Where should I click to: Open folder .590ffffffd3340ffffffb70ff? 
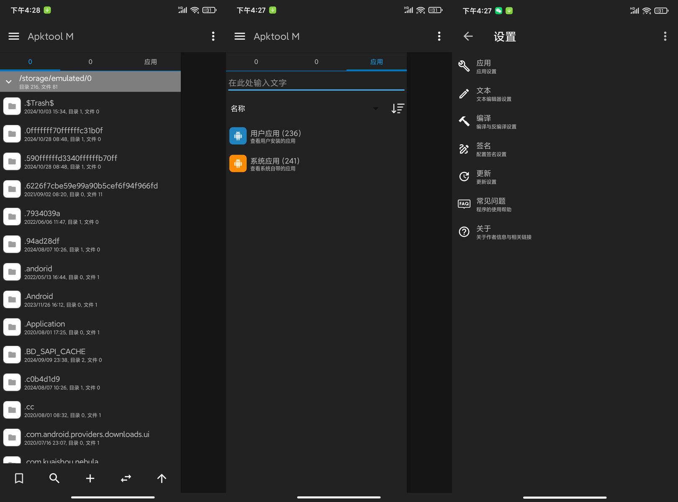click(x=90, y=161)
